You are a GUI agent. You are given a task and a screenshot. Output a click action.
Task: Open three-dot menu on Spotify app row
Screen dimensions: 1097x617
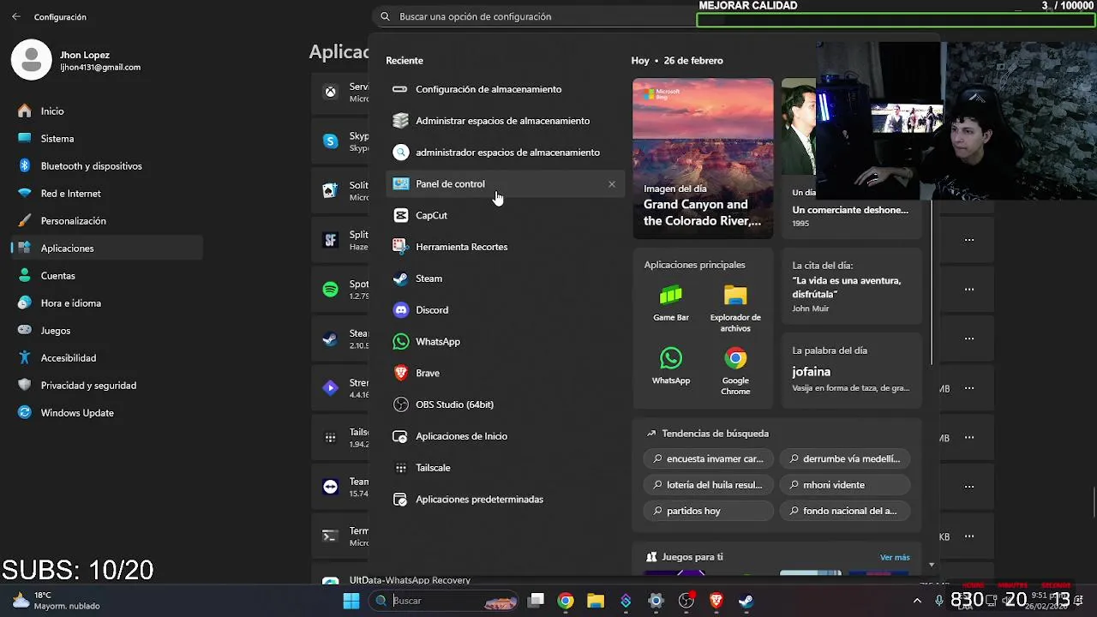(969, 290)
